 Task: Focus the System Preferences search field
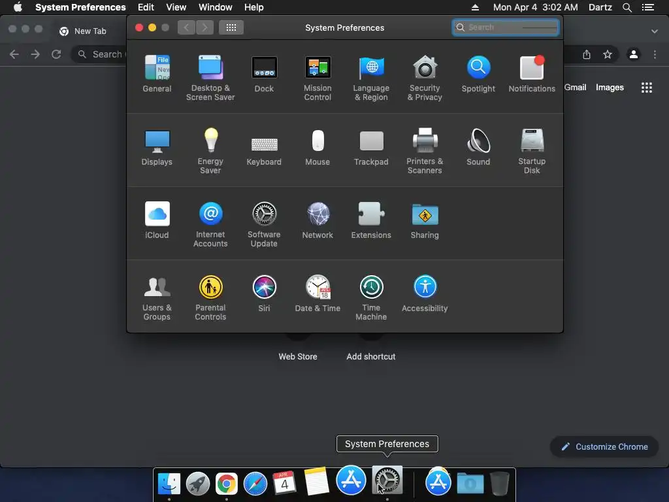506,27
